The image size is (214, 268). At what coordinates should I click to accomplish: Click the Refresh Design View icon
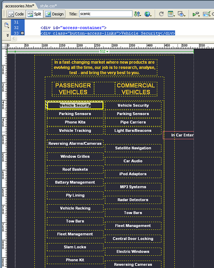161,14
